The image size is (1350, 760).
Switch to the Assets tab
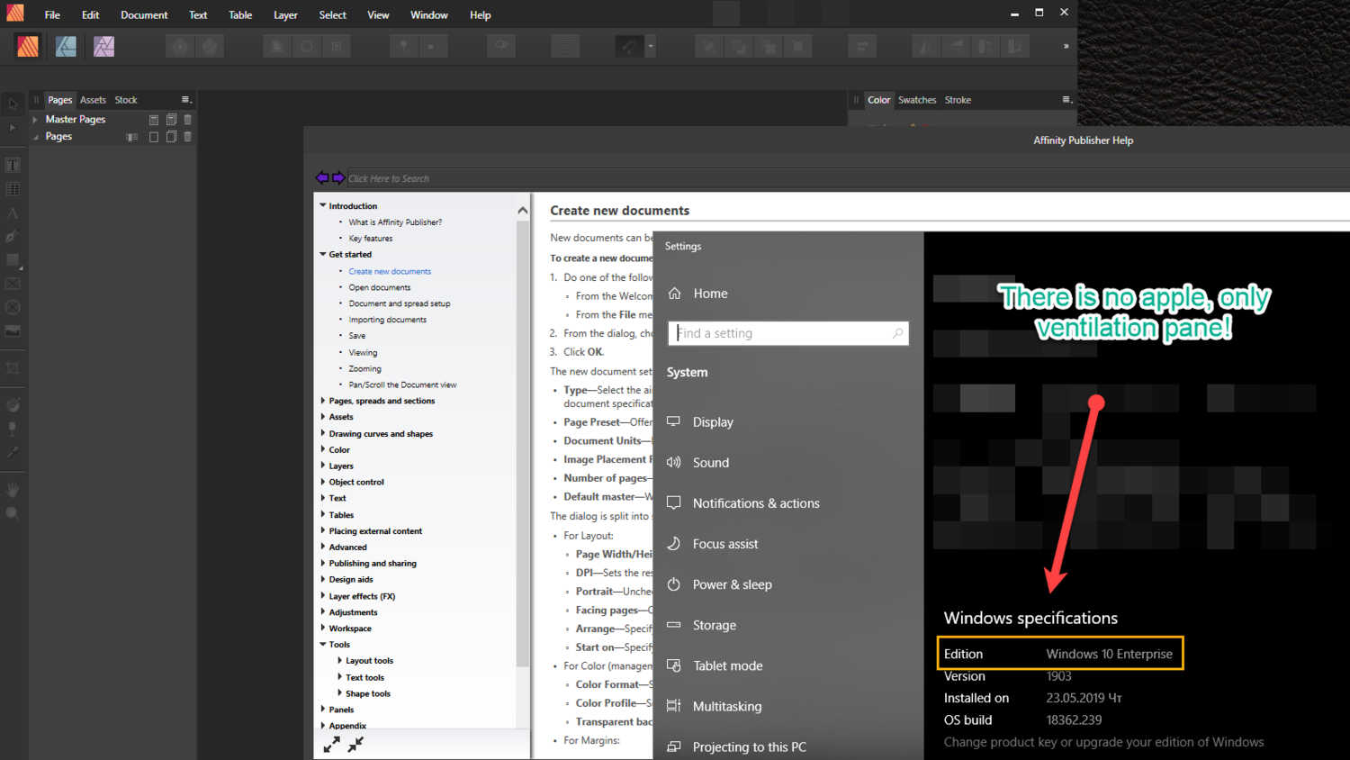coord(93,100)
